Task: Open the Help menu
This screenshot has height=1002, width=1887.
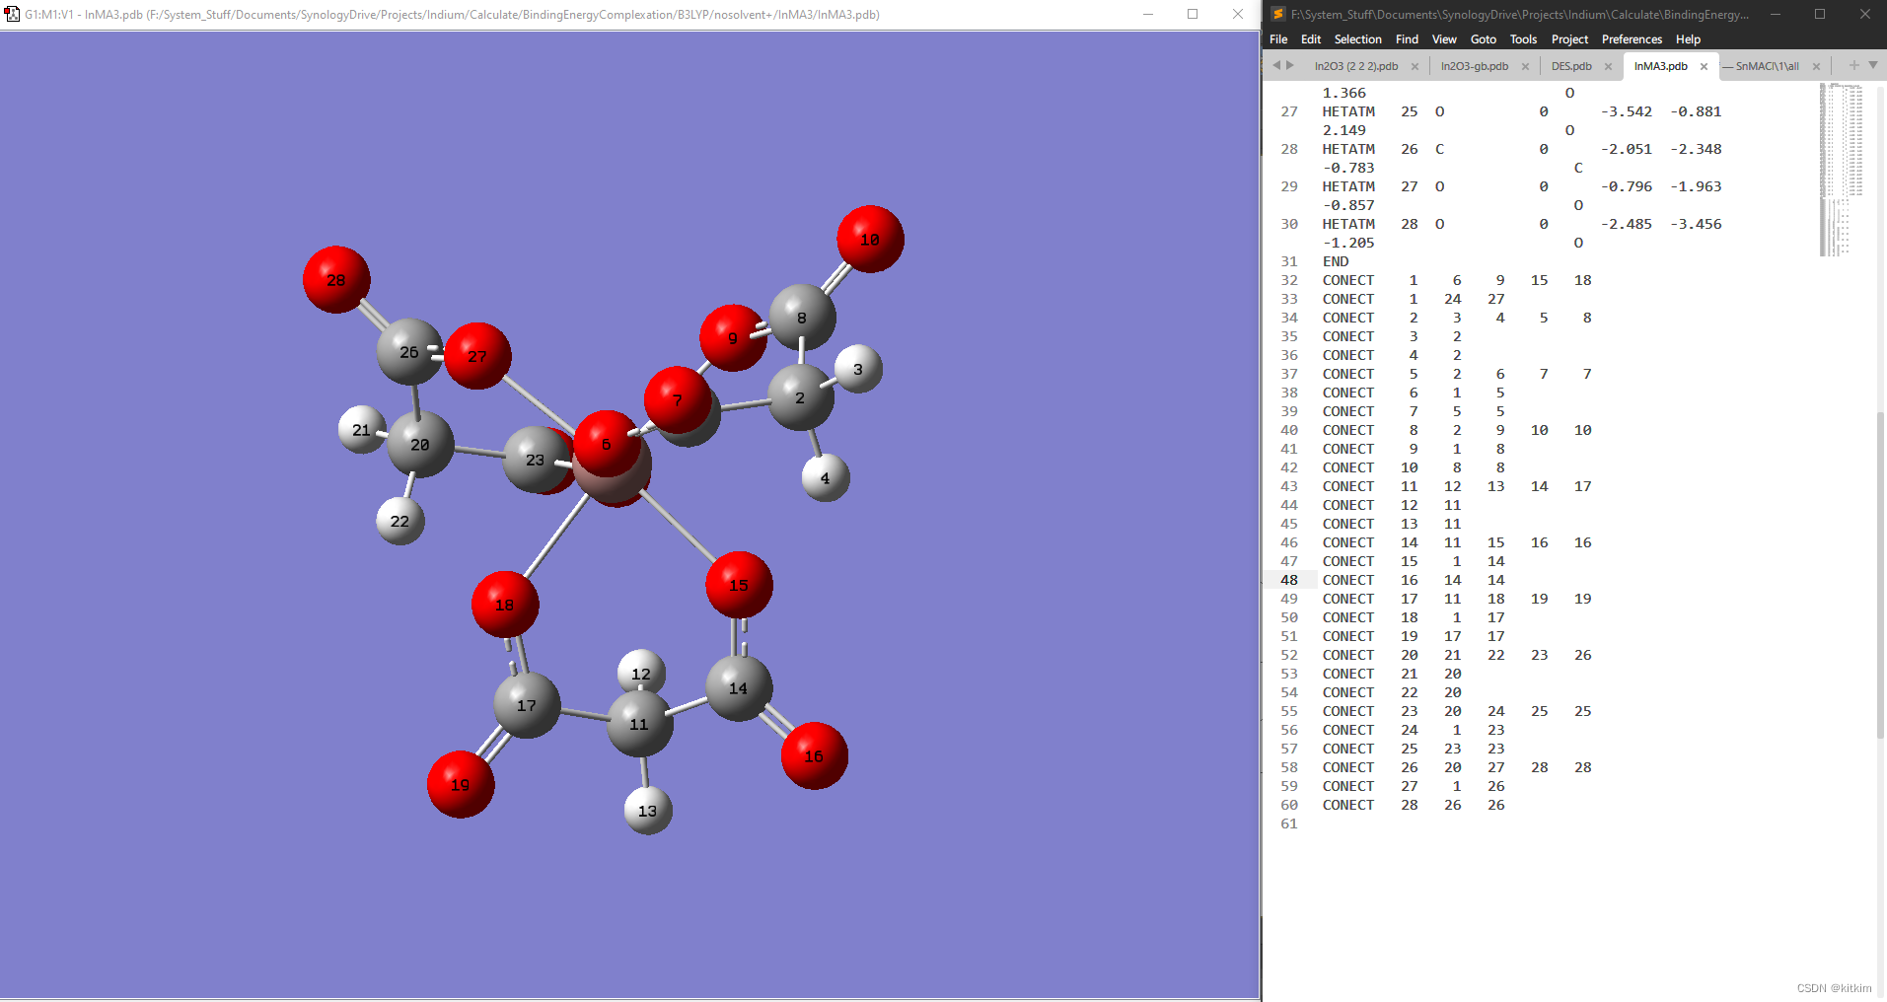Action: tap(1688, 39)
